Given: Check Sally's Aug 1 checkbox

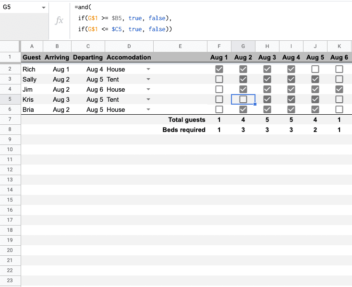Looking at the screenshot, I should 219,79.
